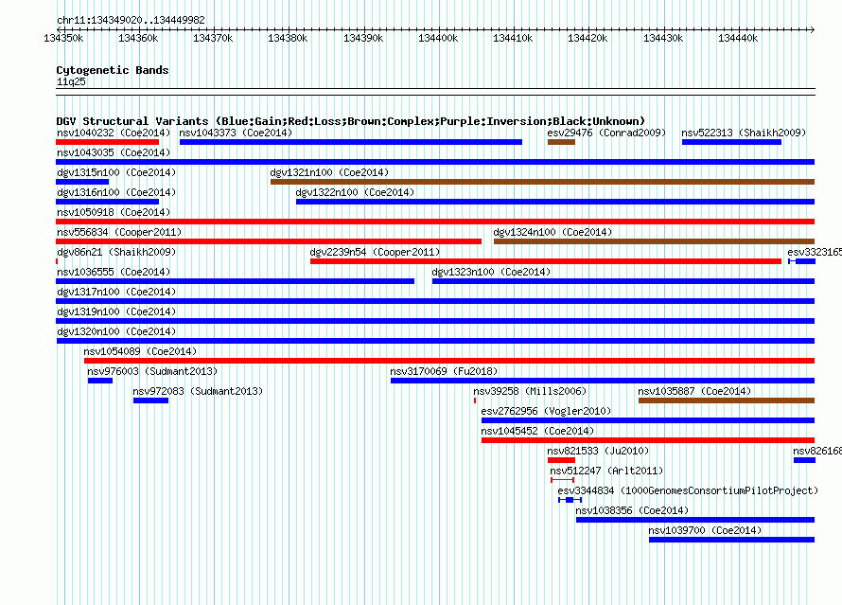Click the blue bar under nsv976003
The image size is (842, 605).
[x=100, y=381]
